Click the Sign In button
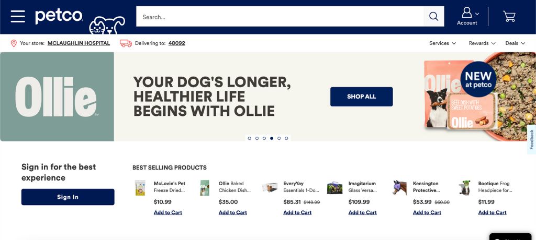The image size is (536, 240). [x=68, y=197]
